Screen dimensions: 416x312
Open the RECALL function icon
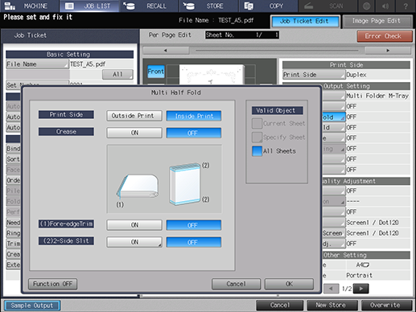pyautogui.click(x=130, y=6)
